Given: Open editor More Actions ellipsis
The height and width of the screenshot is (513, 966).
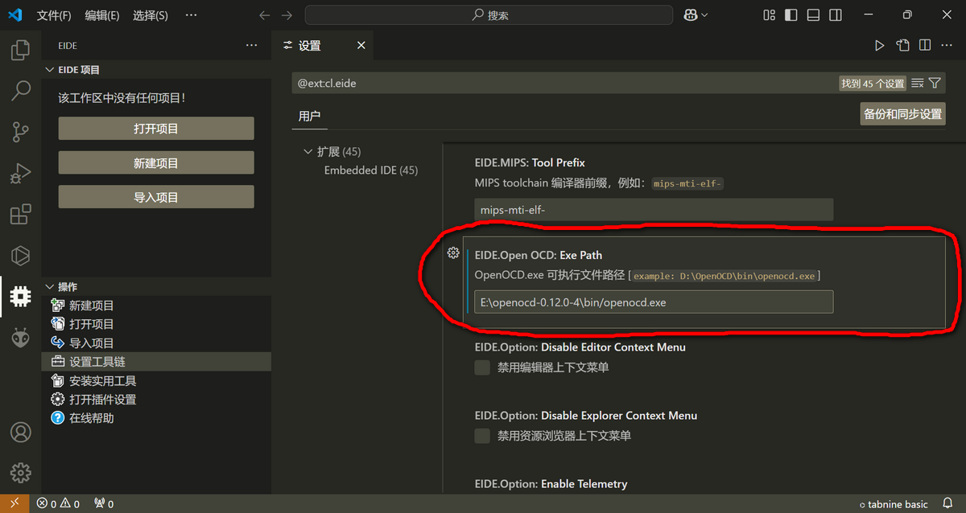Looking at the screenshot, I should click(x=948, y=46).
